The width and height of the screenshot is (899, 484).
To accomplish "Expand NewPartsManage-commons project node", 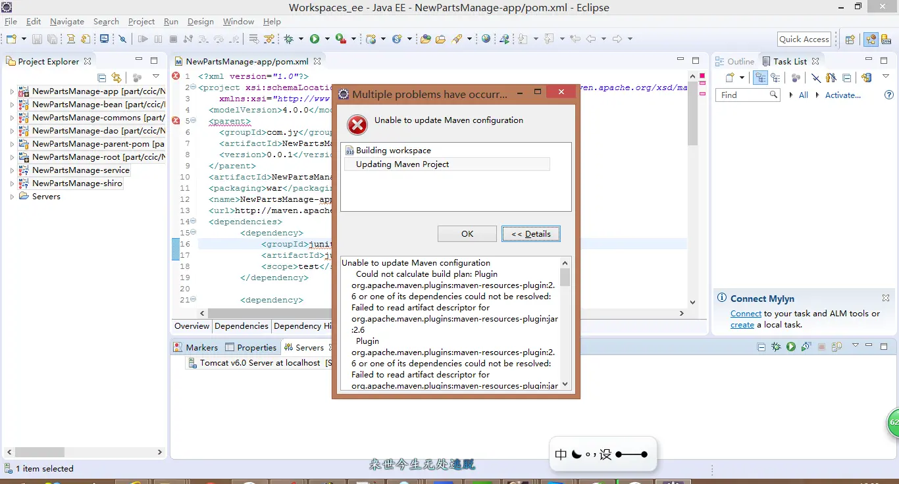I will point(12,118).
